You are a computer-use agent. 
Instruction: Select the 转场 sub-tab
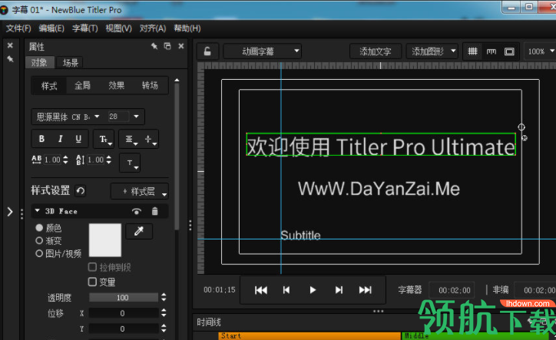150,85
